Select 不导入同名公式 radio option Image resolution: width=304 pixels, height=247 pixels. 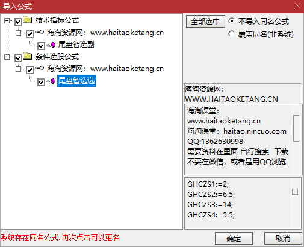(231, 21)
